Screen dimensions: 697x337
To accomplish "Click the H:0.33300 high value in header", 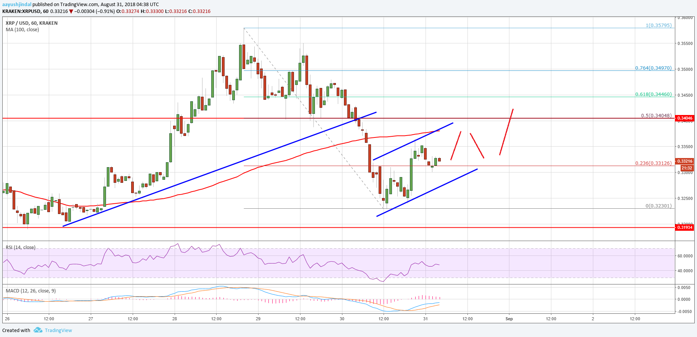I will 153,11.
